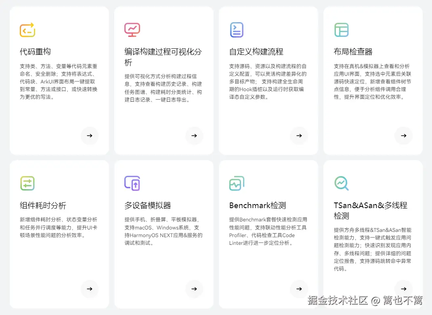Viewport: 432px width, 315px height.
Task: Select the 编译构建过程可视化分析 title
Action: click(x=163, y=57)
